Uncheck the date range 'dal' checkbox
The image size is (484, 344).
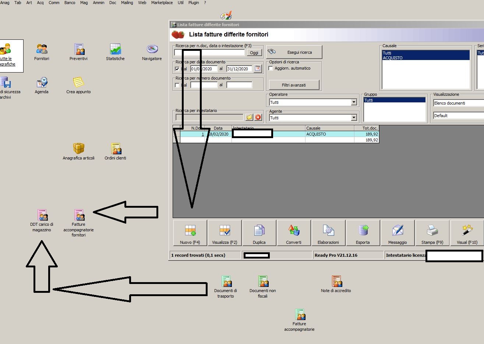(x=177, y=69)
